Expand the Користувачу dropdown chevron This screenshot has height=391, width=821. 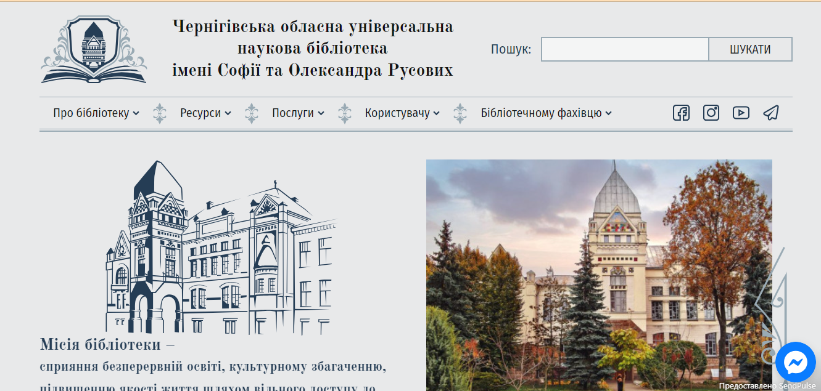(x=437, y=113)
